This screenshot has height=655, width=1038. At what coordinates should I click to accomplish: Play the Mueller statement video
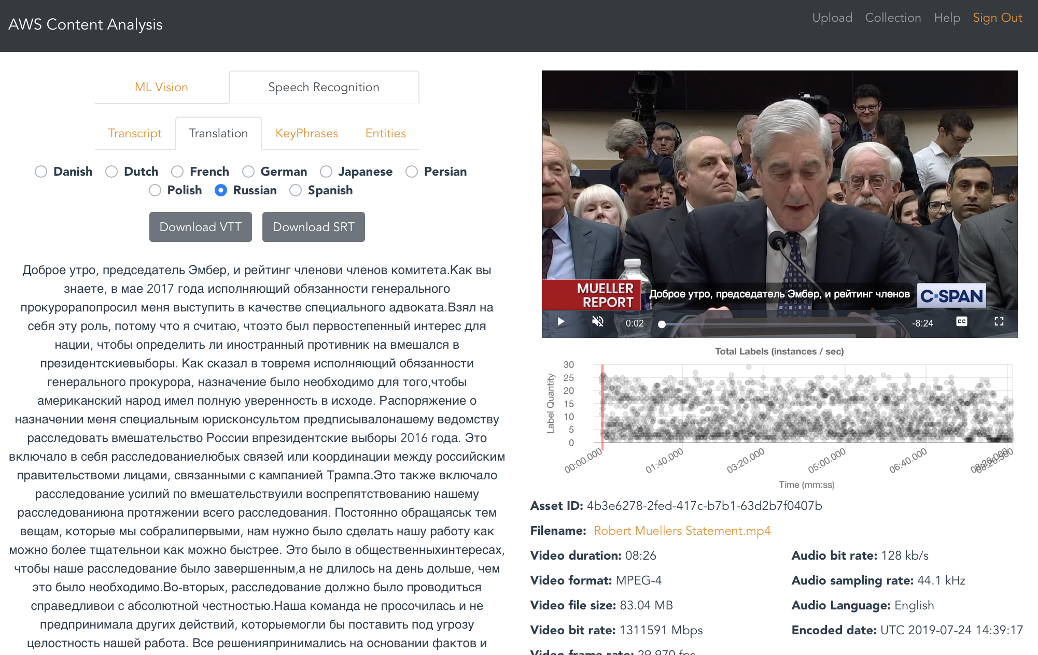[x=560, y=322]
